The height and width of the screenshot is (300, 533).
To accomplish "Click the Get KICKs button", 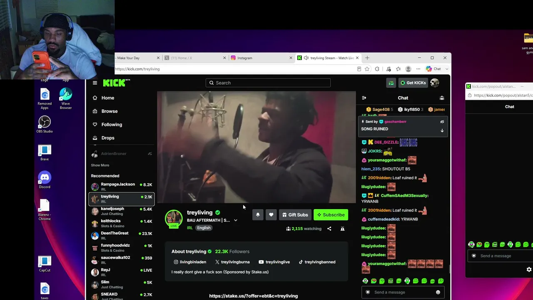I will coord(413,83).
